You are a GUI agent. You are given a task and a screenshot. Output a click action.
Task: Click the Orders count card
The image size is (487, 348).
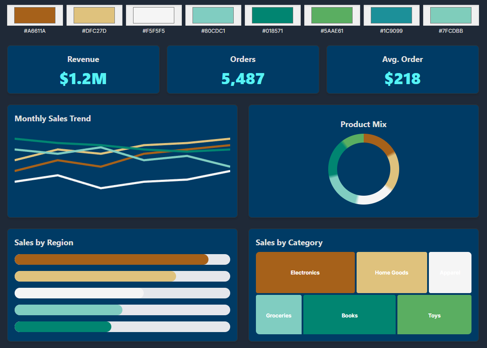(x=243, y=70)
